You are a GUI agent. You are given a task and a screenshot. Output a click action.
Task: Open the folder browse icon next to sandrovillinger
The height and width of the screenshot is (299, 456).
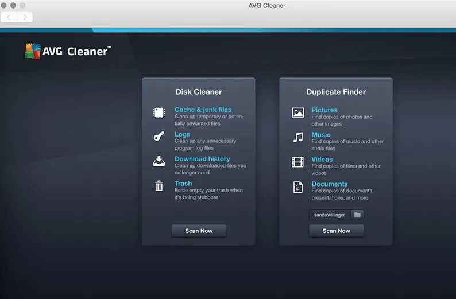(x=357, y=215)
